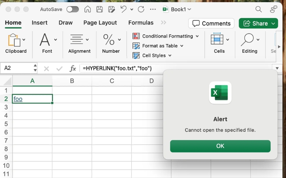Open Cell Styles menu

[152, 56]
